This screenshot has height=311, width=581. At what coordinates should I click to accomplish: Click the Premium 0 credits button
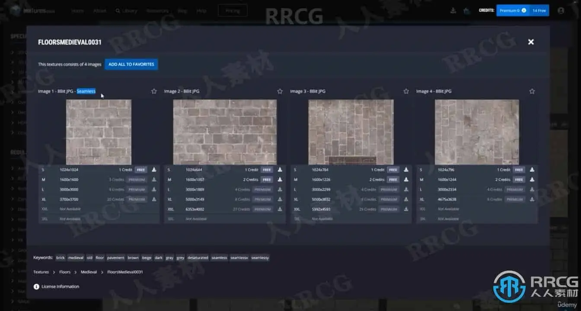coord(513,10)
